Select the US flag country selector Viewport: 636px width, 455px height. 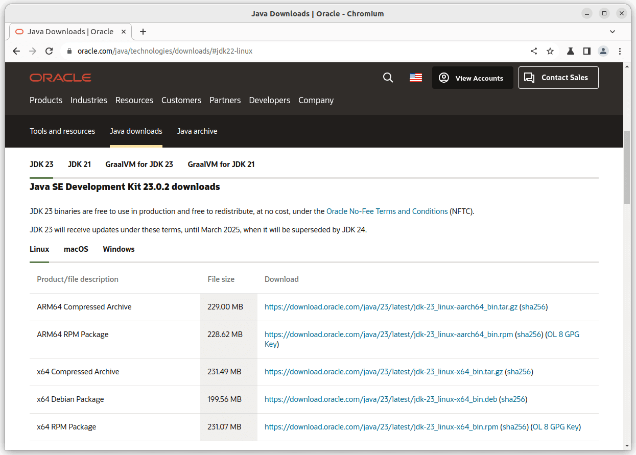(x=416, y=78)
